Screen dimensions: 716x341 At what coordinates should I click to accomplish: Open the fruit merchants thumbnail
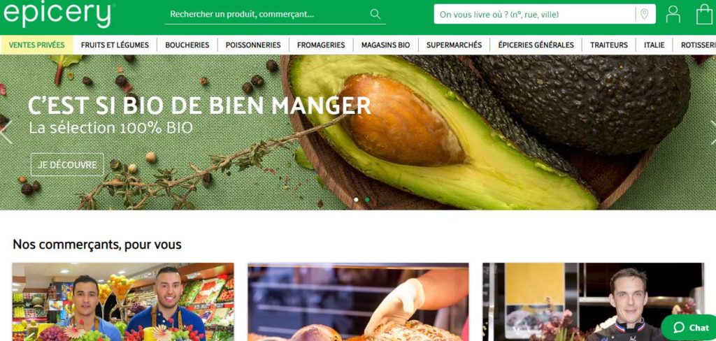pos(123,302)
